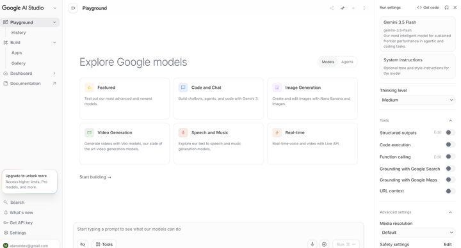Collapse the Tools section chevron
461x248 pixels.
tap(450, 121)
